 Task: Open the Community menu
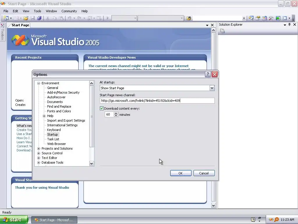coord(69,11)
